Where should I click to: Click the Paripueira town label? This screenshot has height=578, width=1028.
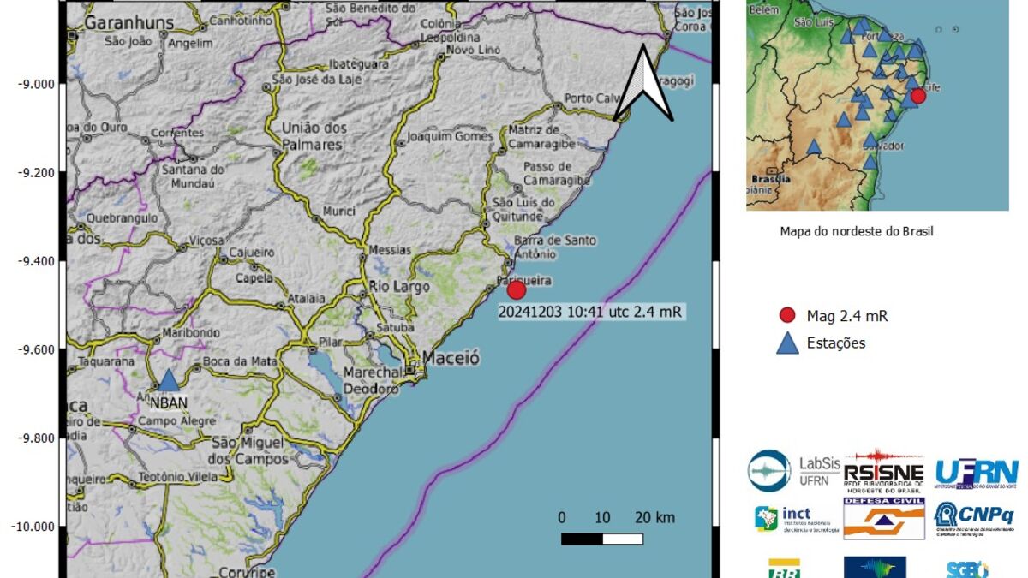click(525, 280)
